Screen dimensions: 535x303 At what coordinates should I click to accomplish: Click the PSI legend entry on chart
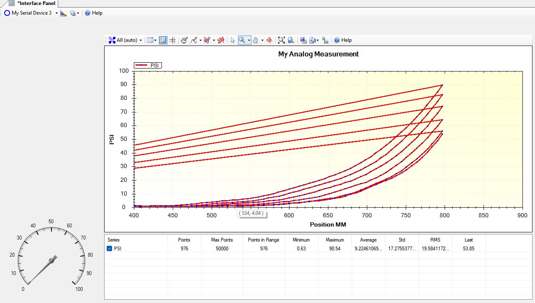click(x=148, y=65)
